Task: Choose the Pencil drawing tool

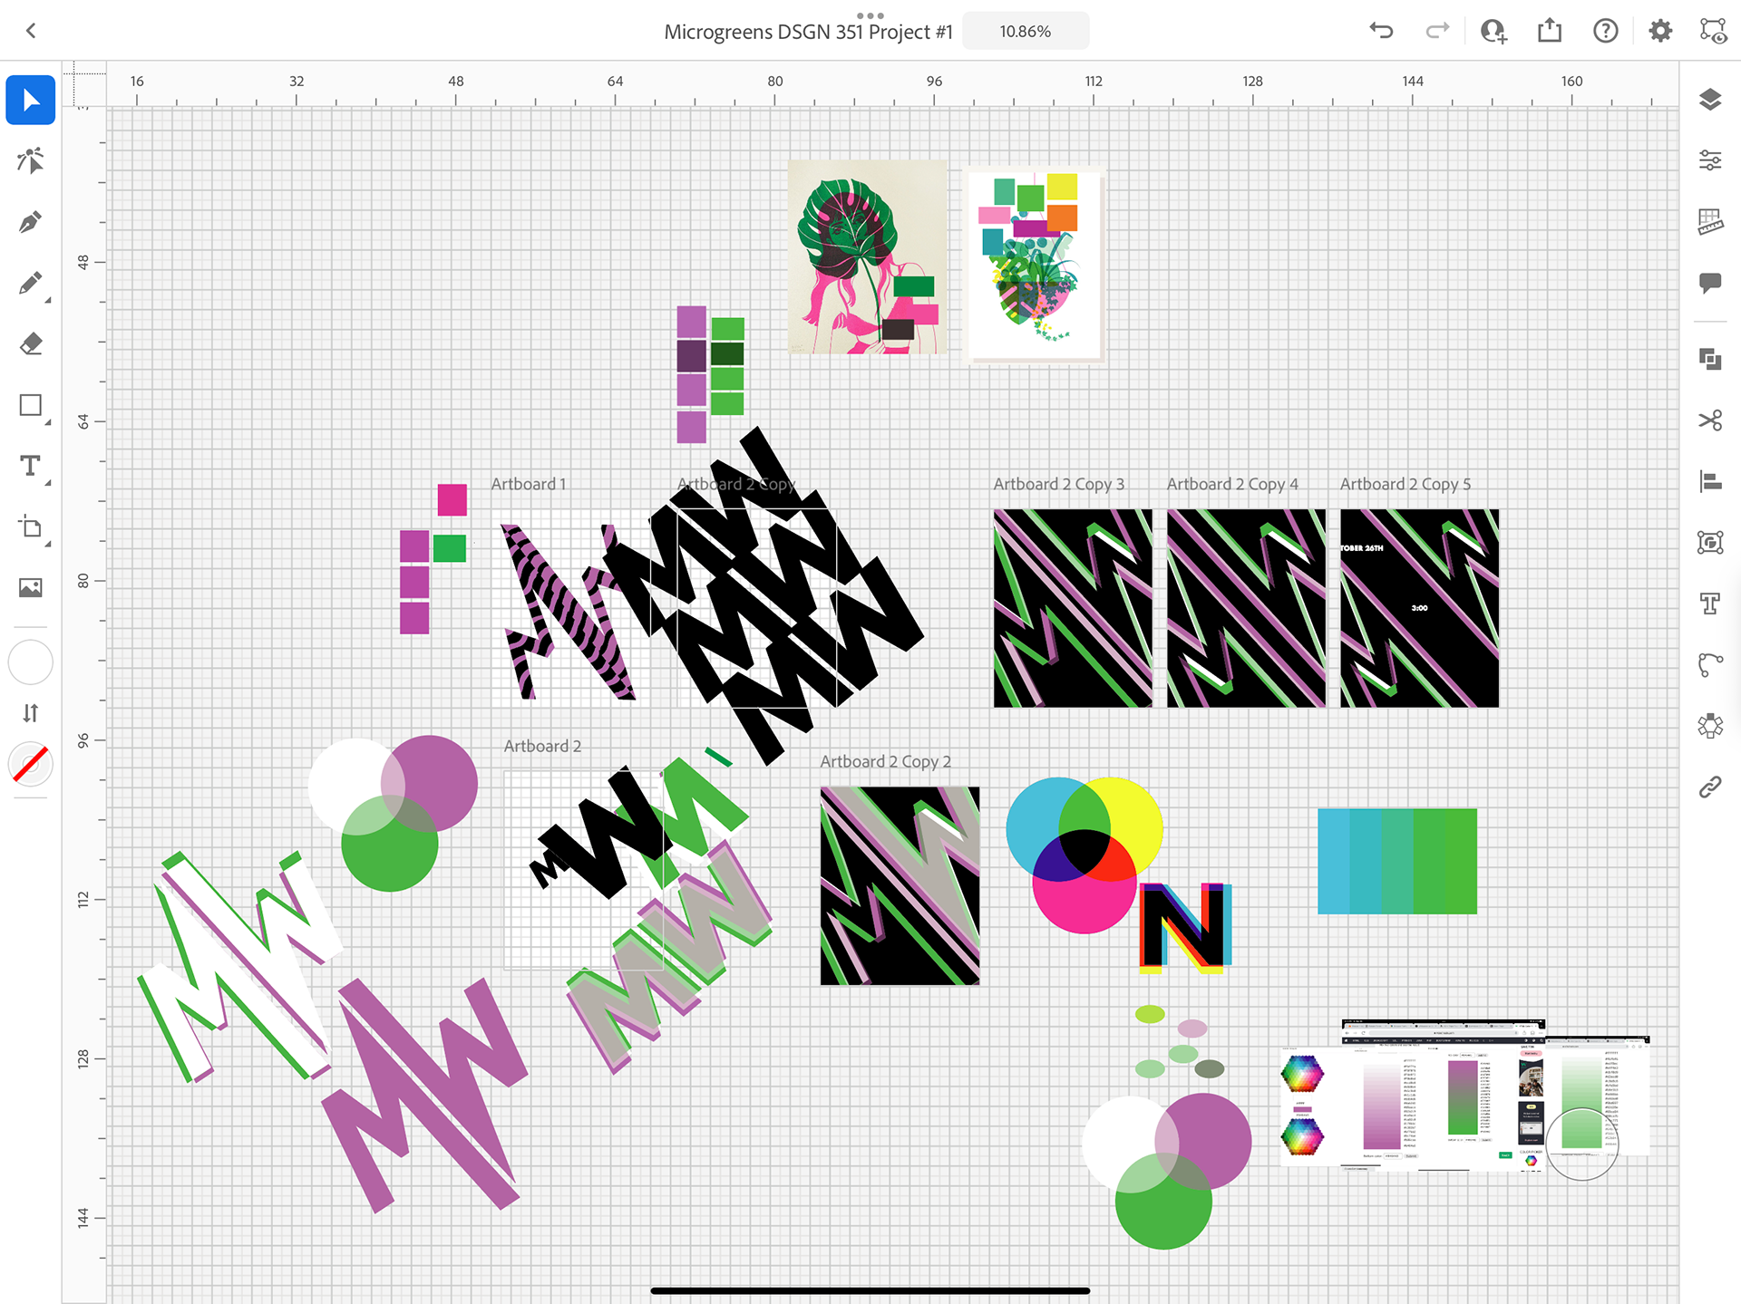Action: [30, 284]
